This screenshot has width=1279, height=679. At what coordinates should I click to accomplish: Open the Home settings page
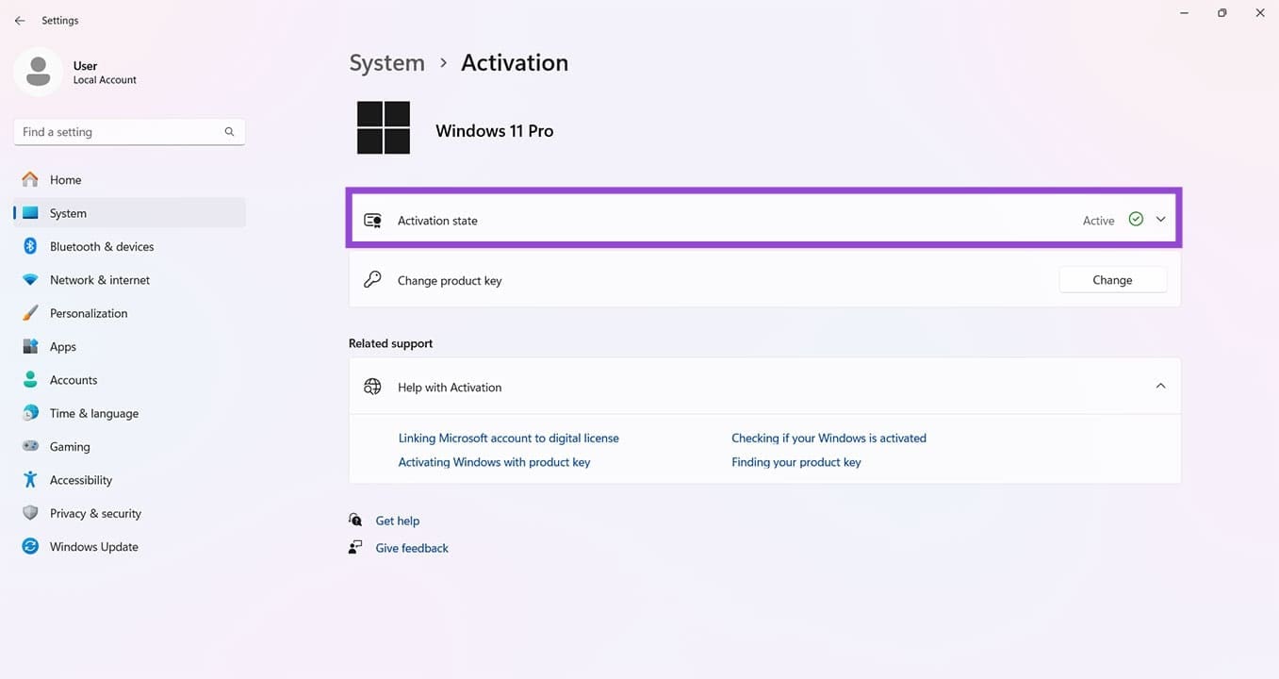pos(129,179)
